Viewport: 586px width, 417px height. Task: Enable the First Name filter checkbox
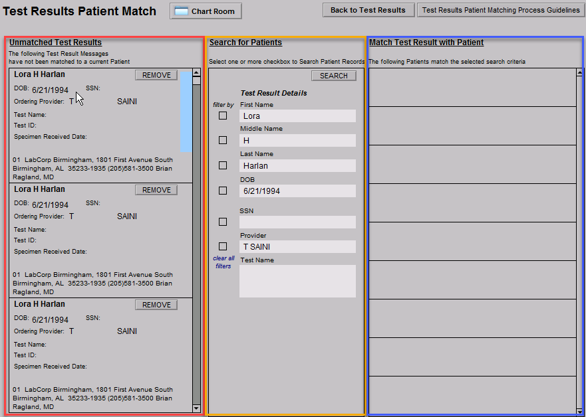223,116
